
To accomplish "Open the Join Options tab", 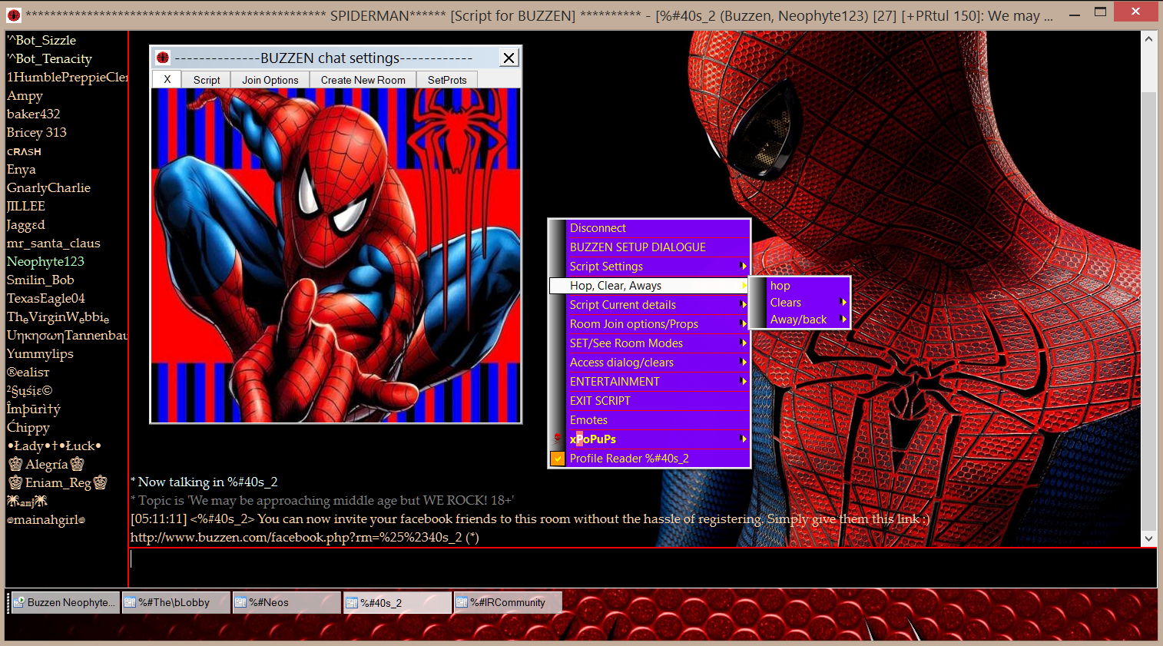I will [270, 80].
